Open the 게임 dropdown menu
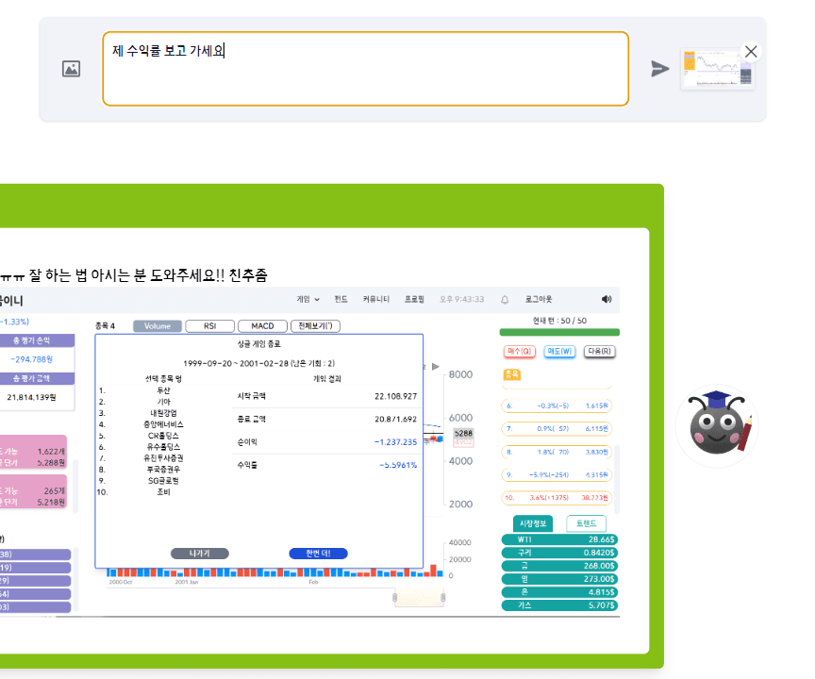 click(308, 299)
